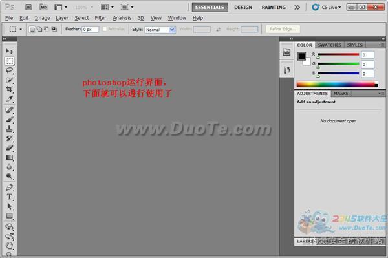Click the Feather input field

point(91,30)
